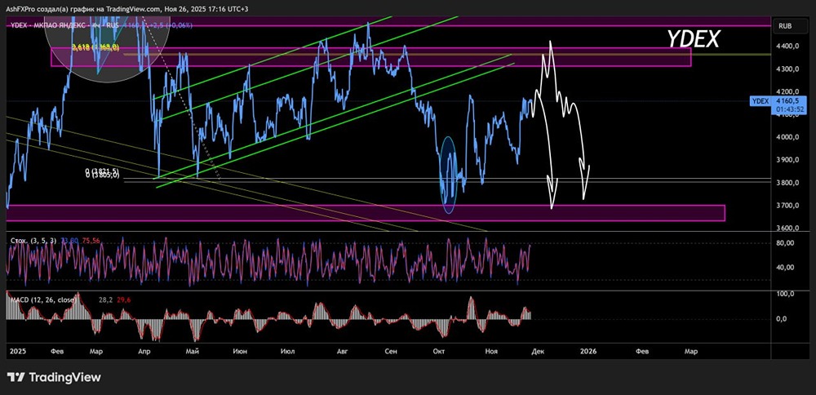Click the 3600,0 price axis label
Viewport: 816px width, 395px height.
click(789, 228)
